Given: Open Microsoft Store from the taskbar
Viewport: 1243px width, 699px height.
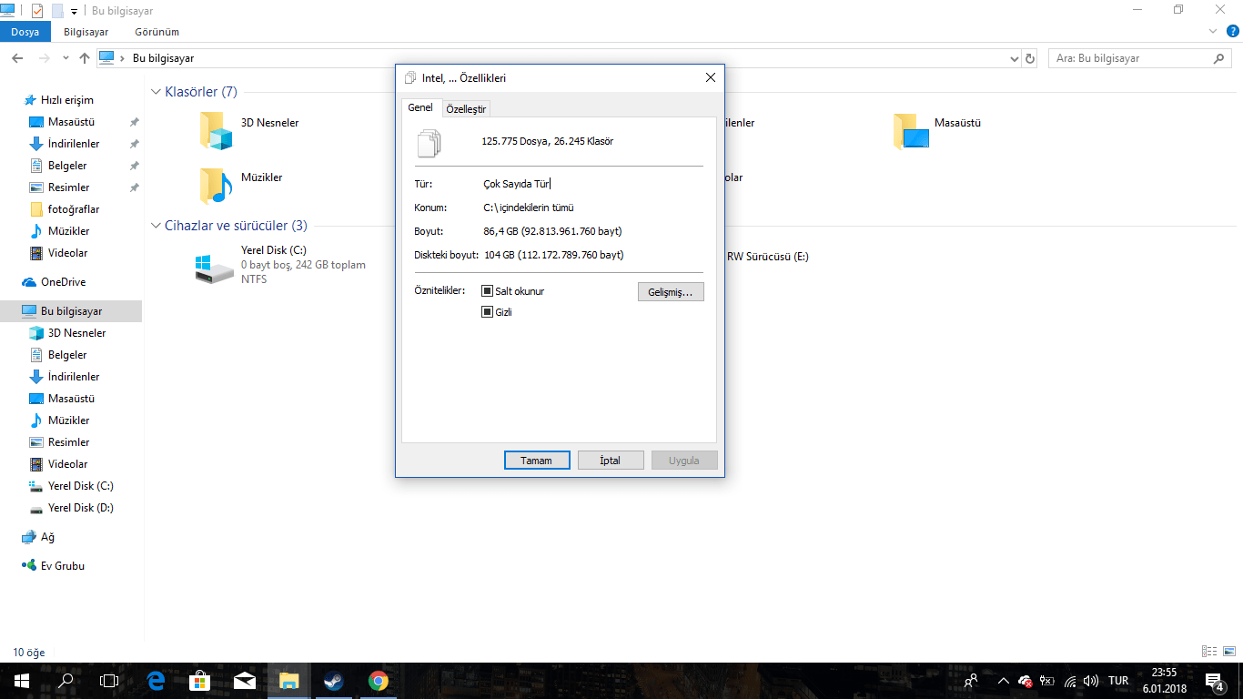Looking at the screenshot, I should click(200, 681).
